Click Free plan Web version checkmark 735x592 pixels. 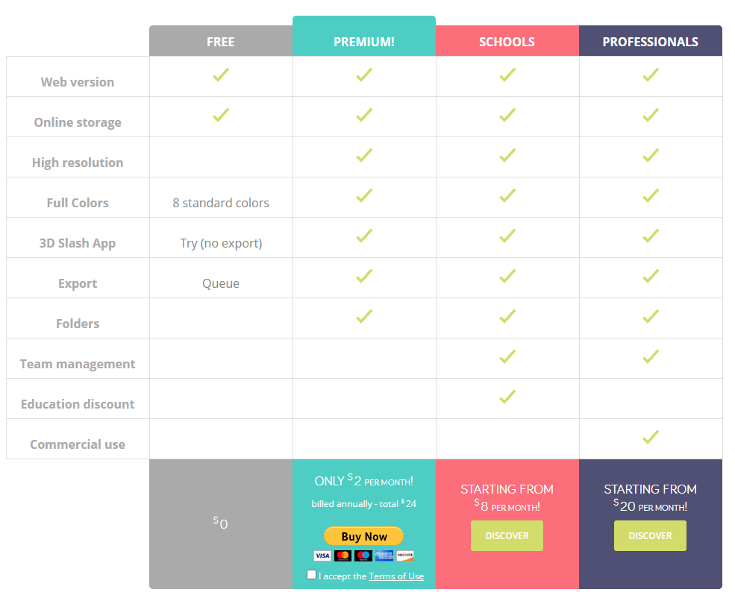[221, 75]
